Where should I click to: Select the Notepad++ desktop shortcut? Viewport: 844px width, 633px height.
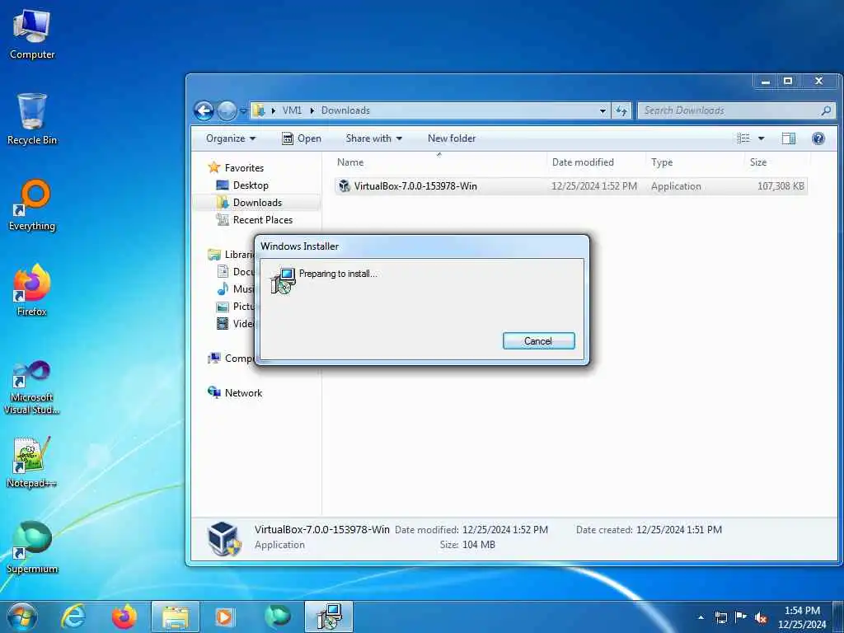pyautogui.click(x=32, y=462)
